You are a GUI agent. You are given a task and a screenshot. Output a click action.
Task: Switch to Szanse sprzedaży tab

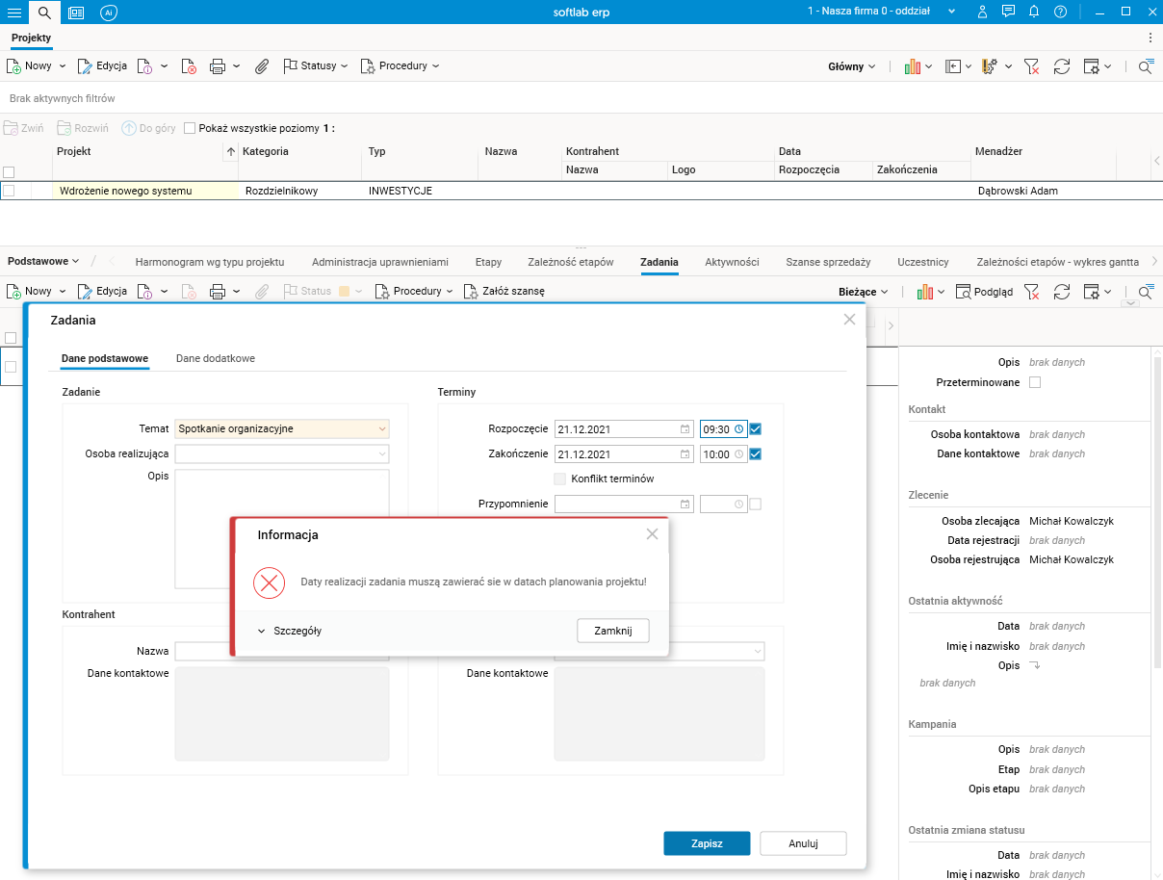click(x=828, y=262)
